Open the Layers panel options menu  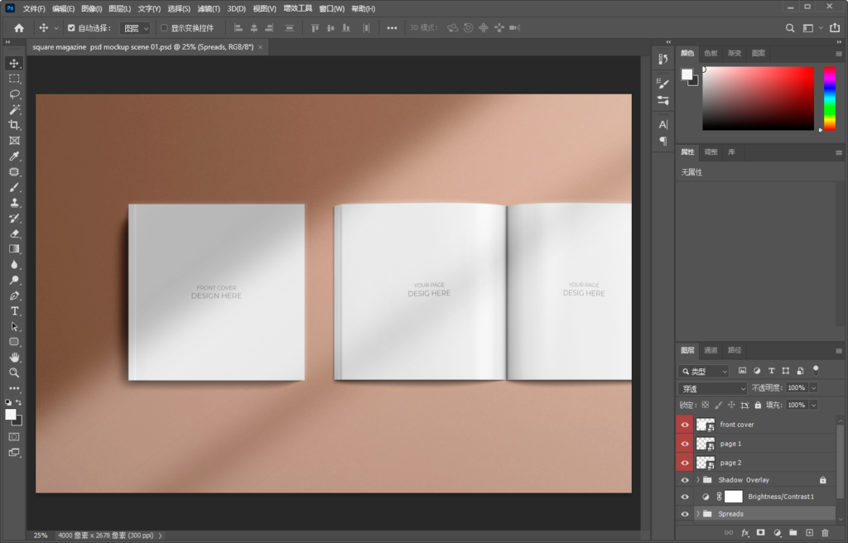(x=839, y=350)
